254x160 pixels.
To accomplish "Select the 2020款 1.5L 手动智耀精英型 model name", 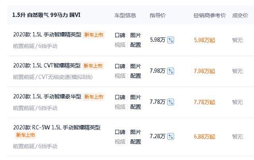I will (x=47, y=35).
